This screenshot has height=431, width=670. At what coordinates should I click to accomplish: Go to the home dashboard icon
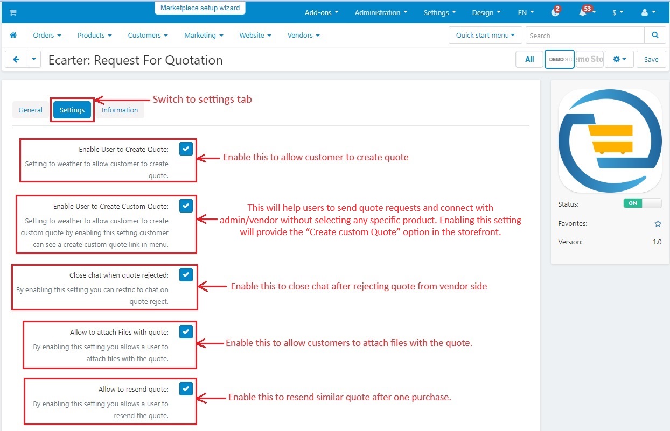coord(13,35)
